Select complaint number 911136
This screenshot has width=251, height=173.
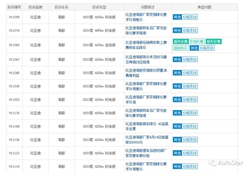(x=14, y=140)
